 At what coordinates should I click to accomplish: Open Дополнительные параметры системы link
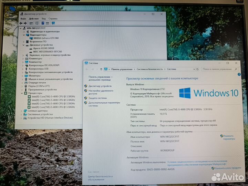104,104
